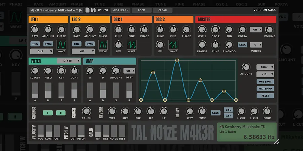
Task: Click the undo arrow icon
Action: [100, 10]
